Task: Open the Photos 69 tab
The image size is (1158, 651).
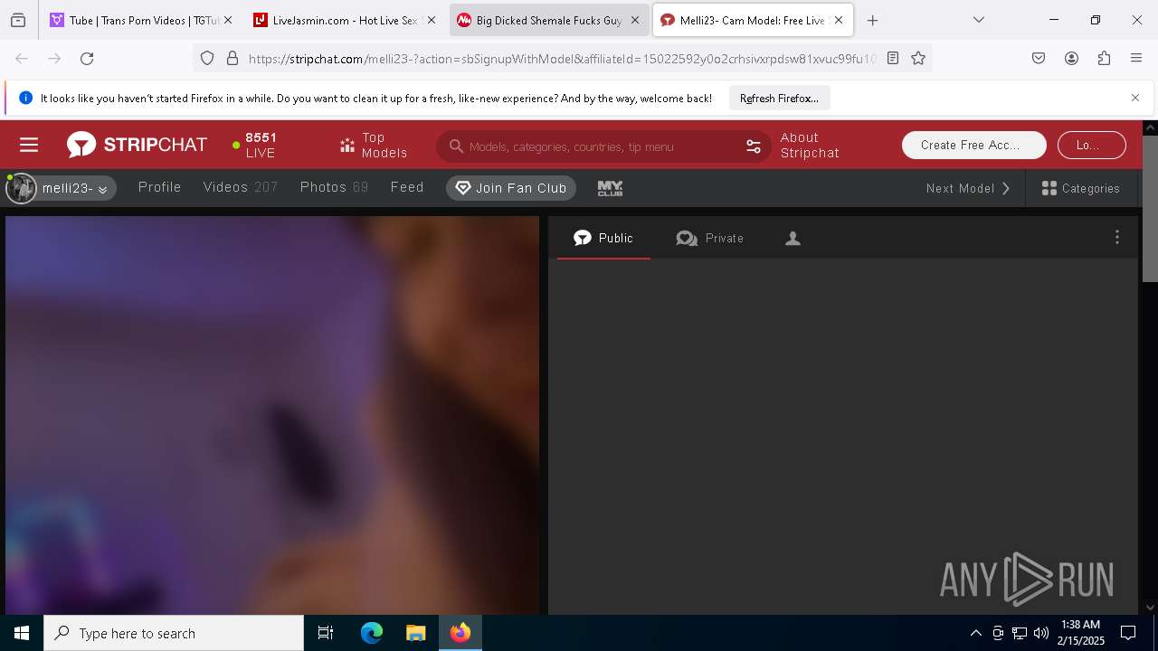Action: (x=334, y=187)
